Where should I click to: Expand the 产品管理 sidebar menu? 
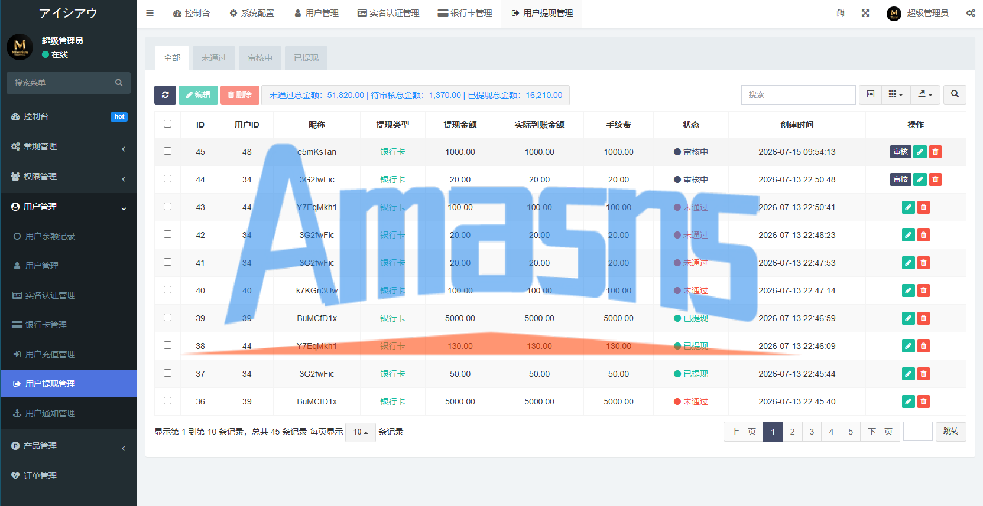[69, 446]
